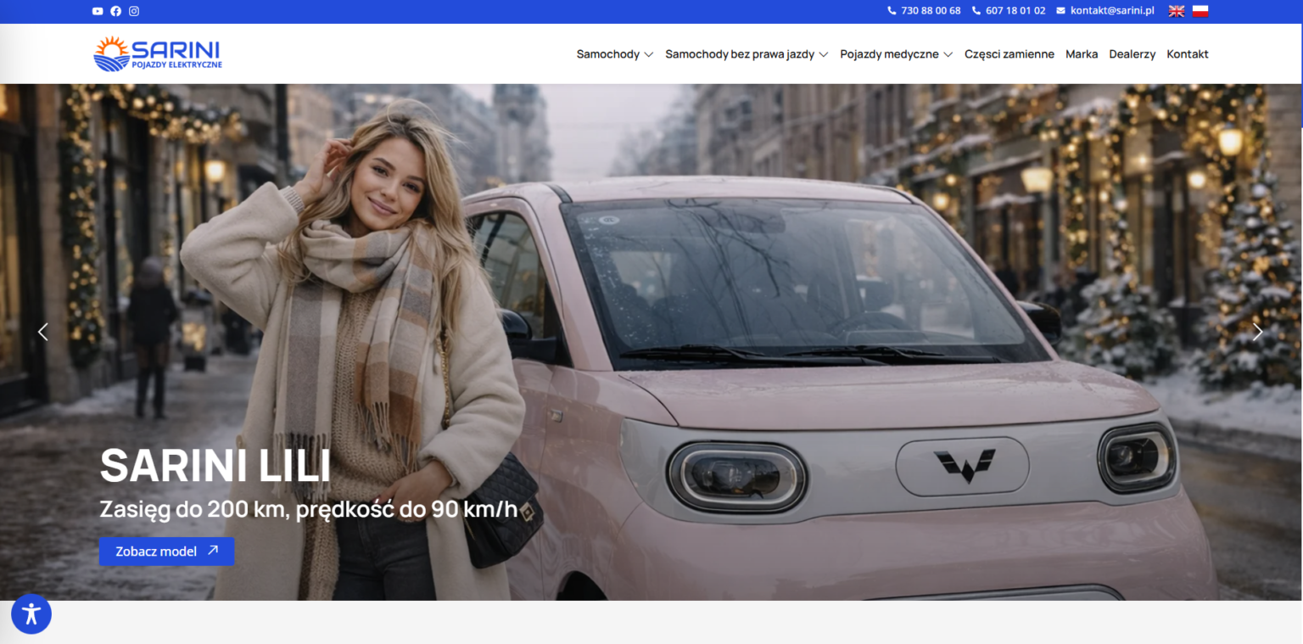This screenshot has width=1303, height=644.
Task: Click the phone icon beside 730 88 00 68
Action: tap(892, 11)
